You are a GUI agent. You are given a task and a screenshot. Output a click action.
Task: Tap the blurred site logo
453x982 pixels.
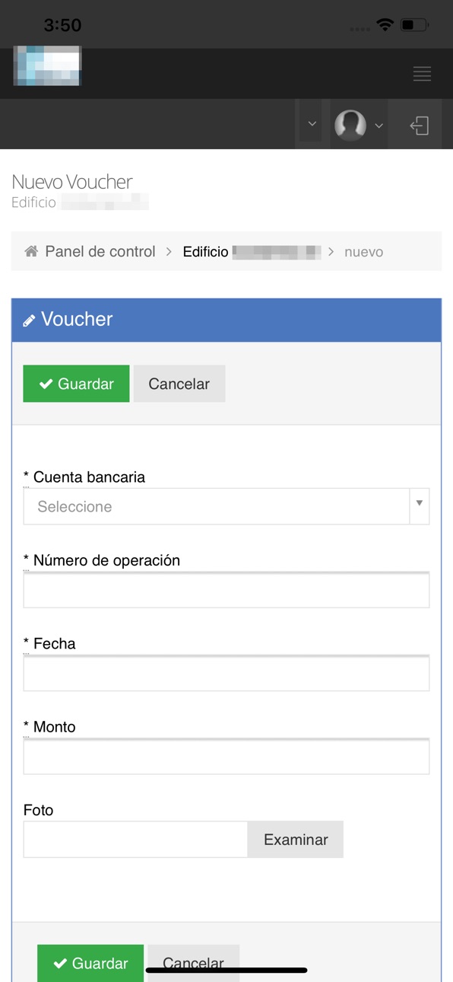click(x=47, y=65)
